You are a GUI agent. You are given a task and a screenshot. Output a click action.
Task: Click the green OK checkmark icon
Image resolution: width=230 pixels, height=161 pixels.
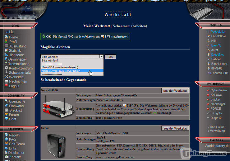click(x=44, y=36)
